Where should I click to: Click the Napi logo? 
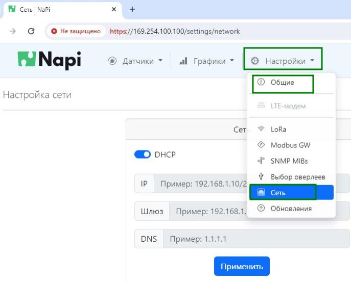click(x=49, y=60)
